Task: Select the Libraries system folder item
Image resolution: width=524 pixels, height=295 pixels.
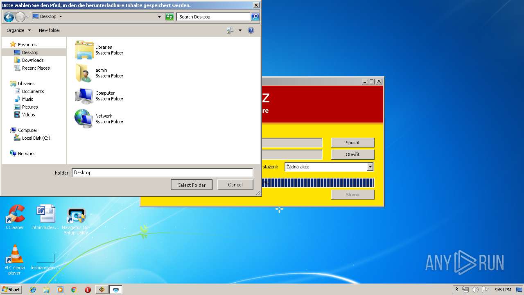Action: [99, 50]
